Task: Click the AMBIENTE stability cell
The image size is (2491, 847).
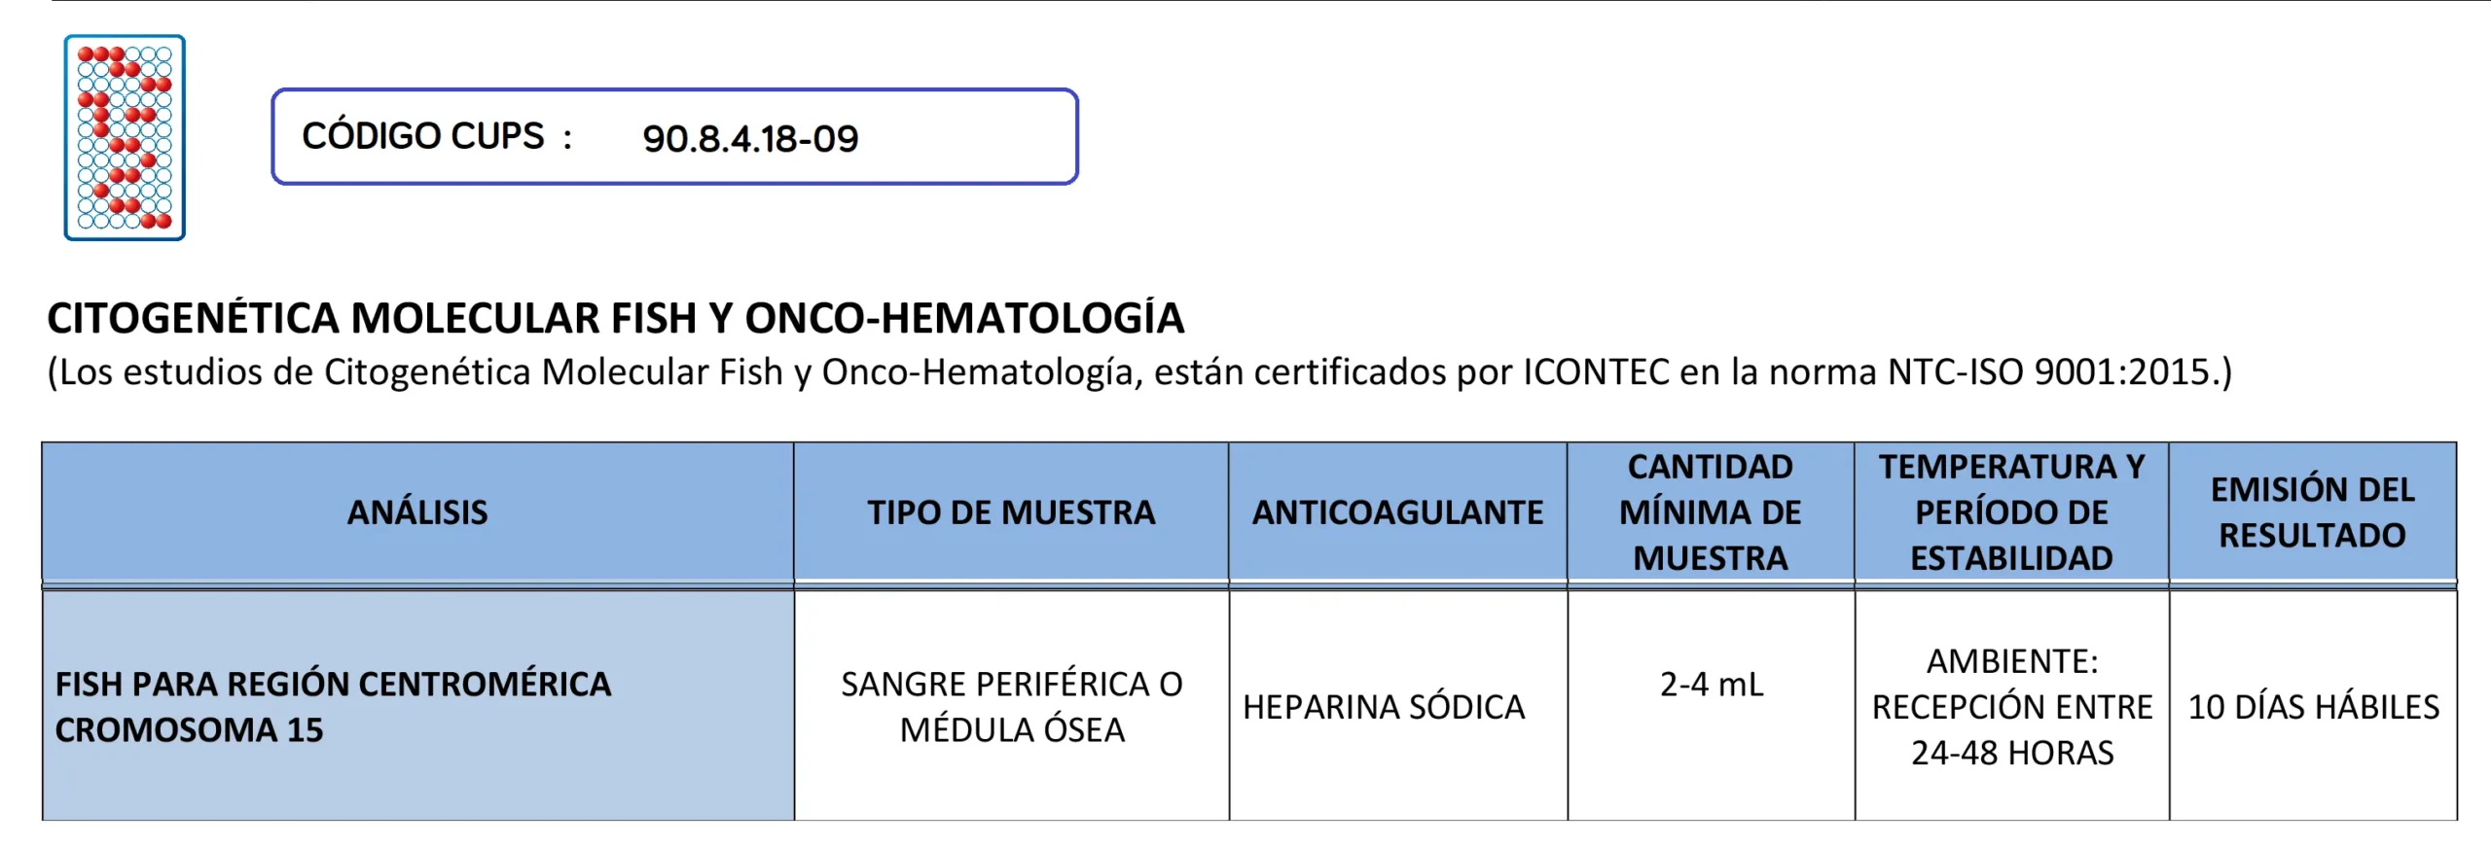Action: [x=2011, y=707]
